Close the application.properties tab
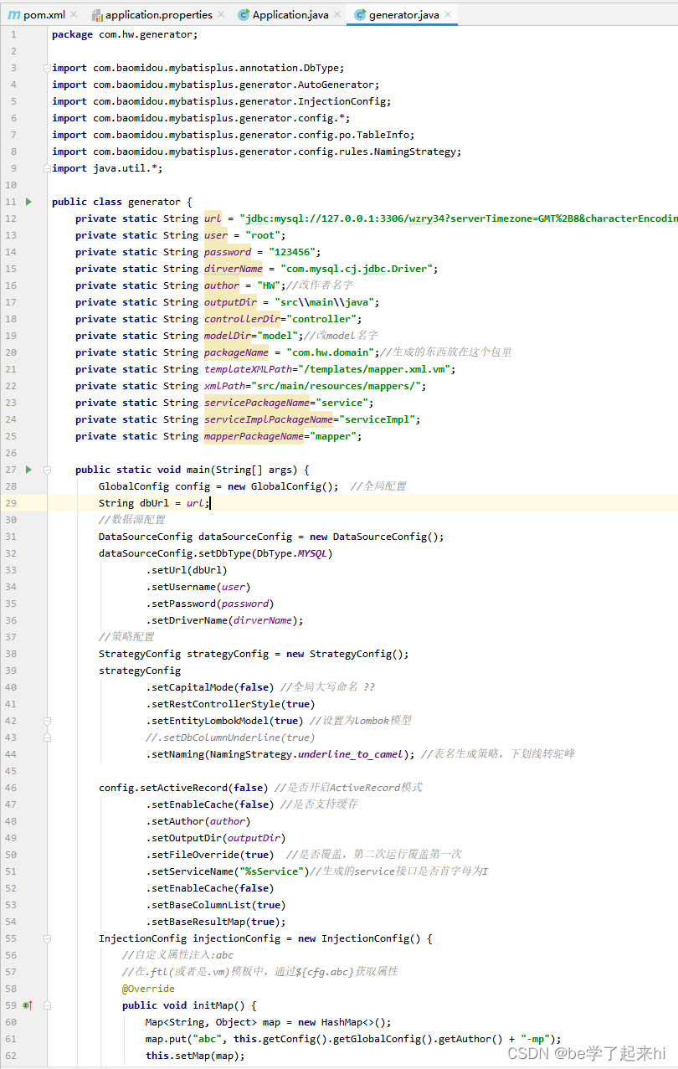The image size is (678, 1069). pyautogui.click(x=220, y=15)
